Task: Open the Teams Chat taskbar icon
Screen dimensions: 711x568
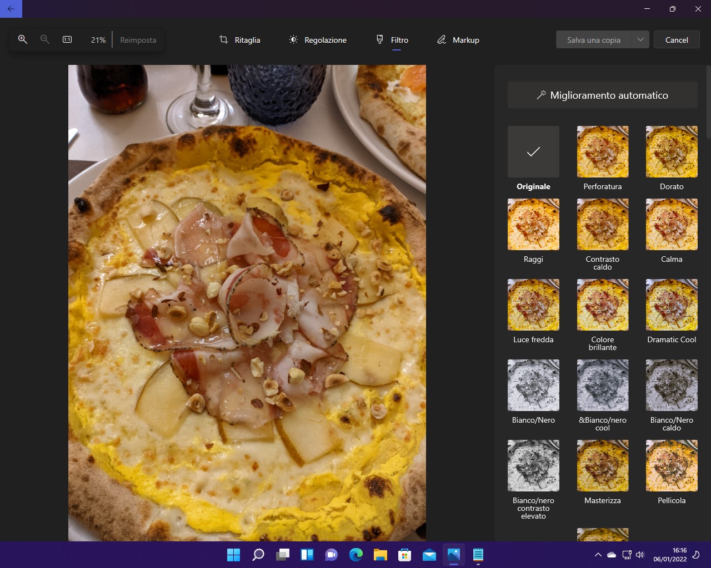Action: coord(332,555)
